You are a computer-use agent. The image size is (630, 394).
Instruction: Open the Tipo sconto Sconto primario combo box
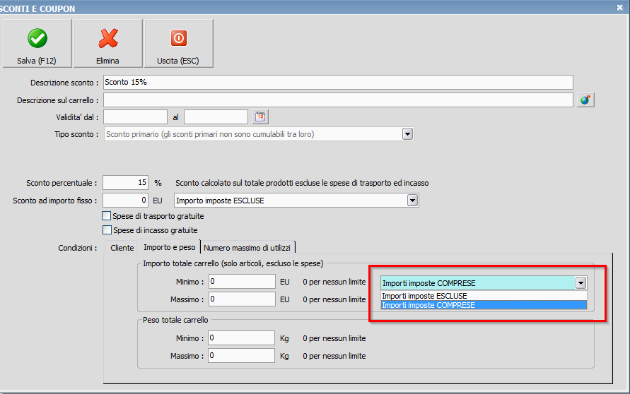pos(259,134)
